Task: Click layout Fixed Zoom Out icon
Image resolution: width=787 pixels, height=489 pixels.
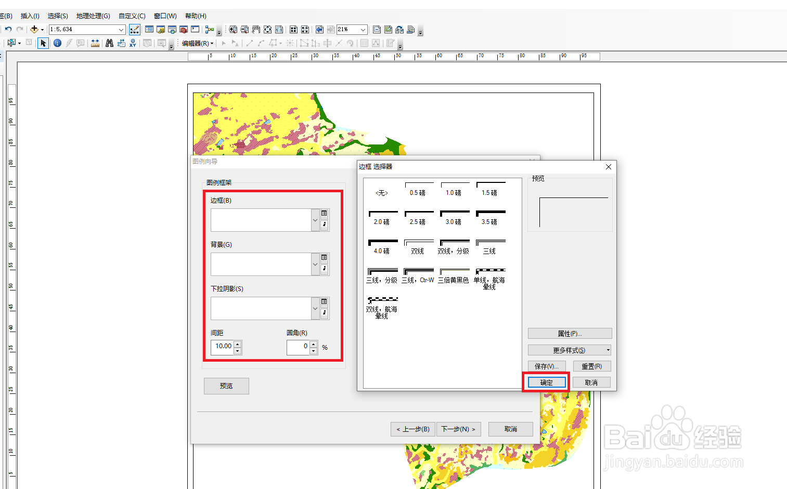Action: [305, 30]
